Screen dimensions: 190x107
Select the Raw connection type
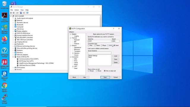[89, 45]
